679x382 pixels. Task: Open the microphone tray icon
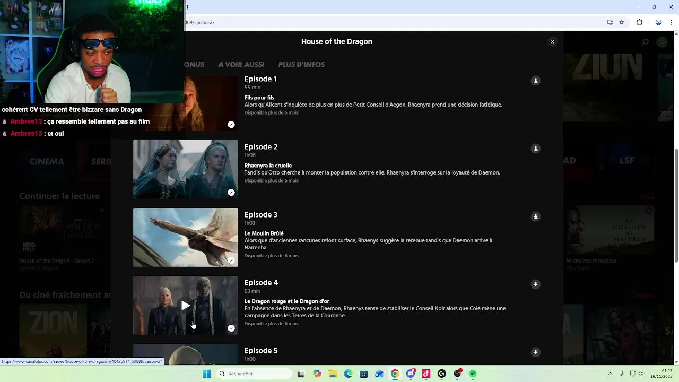(x=622, y=374)
